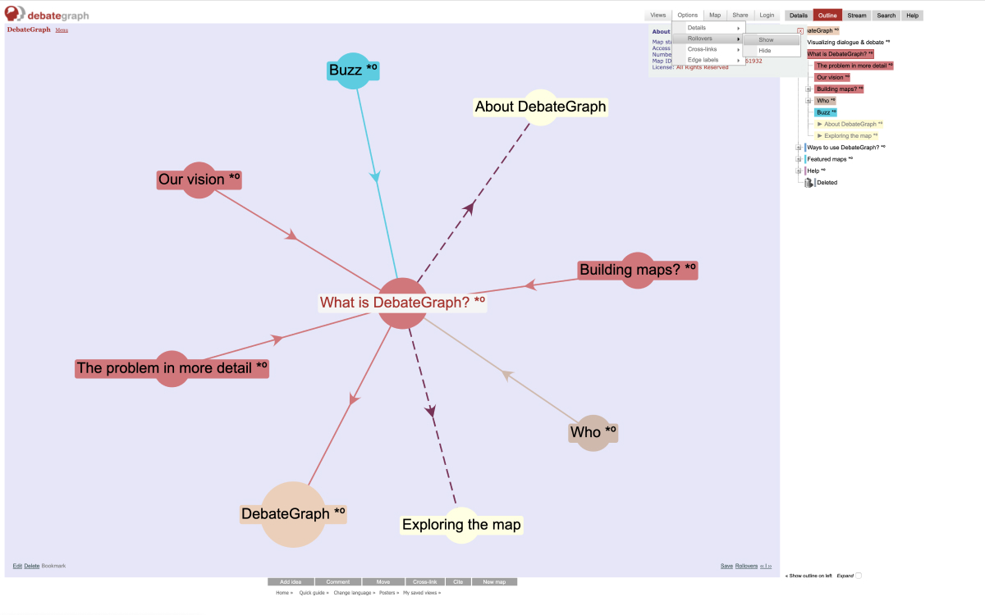
Task: Click the Who node circle in the graph
Action: click(591, 432)
